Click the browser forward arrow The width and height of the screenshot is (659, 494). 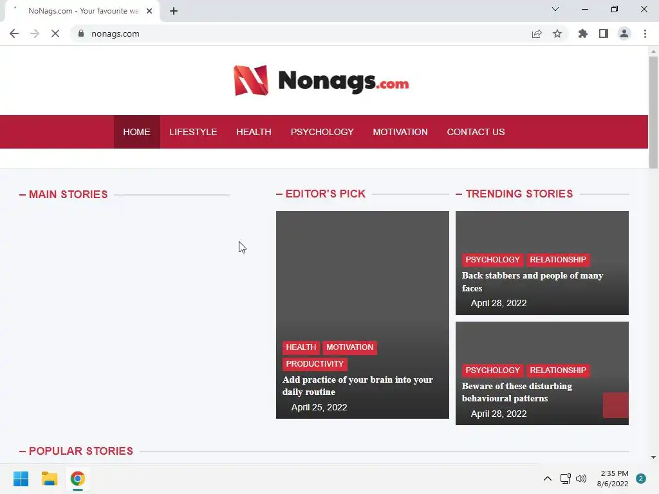pos(35,33)
